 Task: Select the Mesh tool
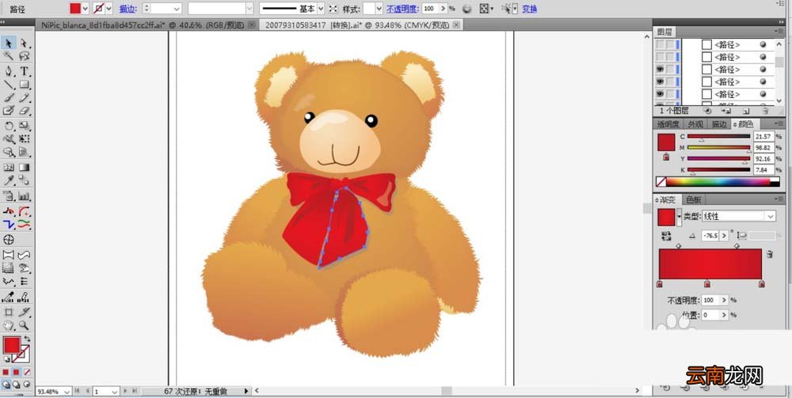pos(9,168)
